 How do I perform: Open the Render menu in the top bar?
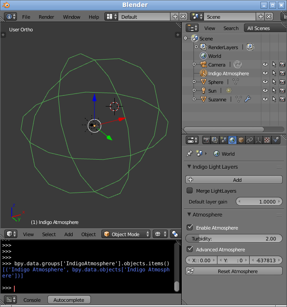[x=47, y=17]
